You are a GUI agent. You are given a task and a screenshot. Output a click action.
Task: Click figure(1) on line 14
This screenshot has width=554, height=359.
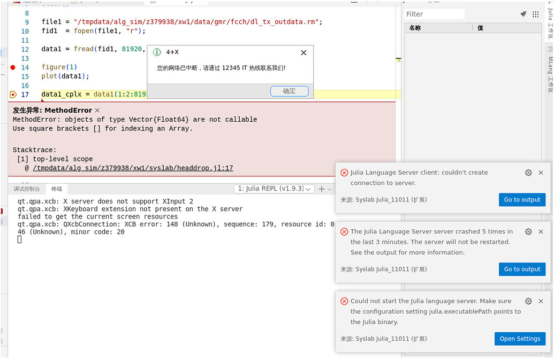point(59,67)
